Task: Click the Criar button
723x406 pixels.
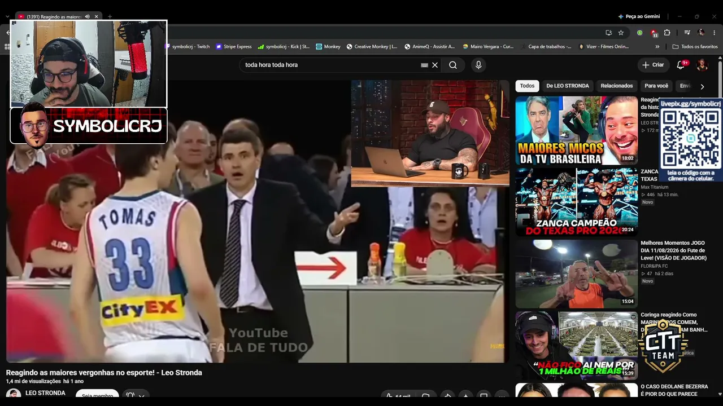Action: click(x=653, y=65)
